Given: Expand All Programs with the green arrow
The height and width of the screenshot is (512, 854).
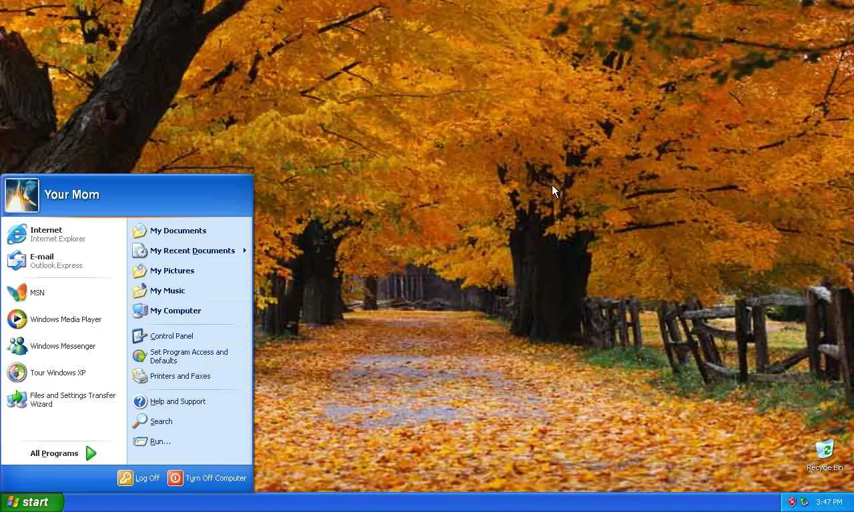Looking at the screenshot, I should coord(91,453).
